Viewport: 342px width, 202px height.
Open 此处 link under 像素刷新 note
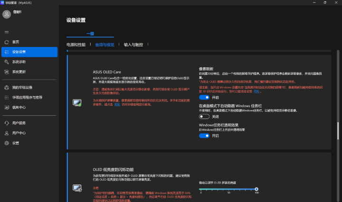(256, 92)
